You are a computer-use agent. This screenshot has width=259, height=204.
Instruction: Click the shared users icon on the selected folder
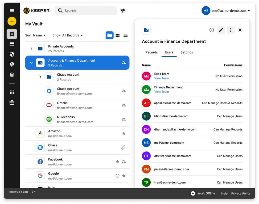124,63
